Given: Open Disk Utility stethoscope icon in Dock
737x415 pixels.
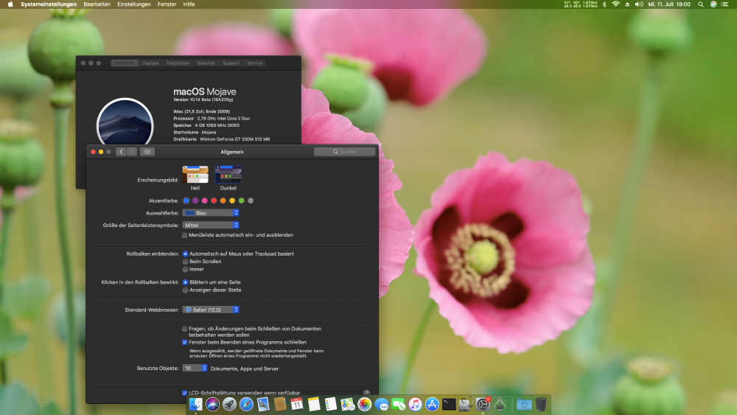Looking at the screenshot, I should coord(466,404).
